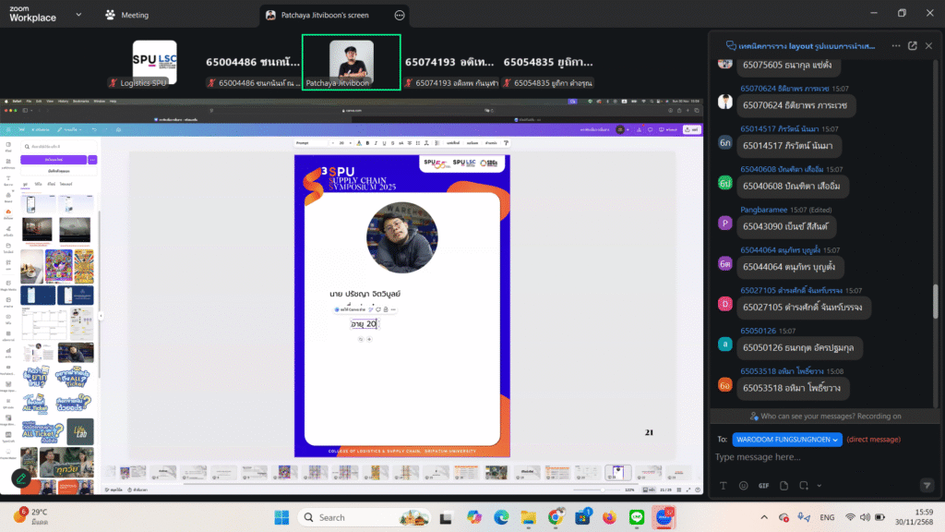This screenshot has width=945, height=532.
Task: Click the text formatting icon in chat
Action: 723,485
